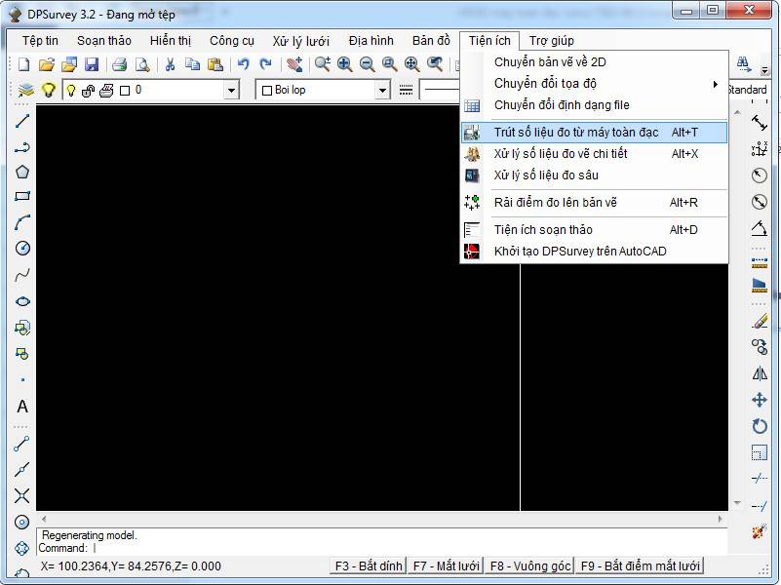The height and width of the screenshot is (585, 781).
Task: Toggle F9 - Bắt điểm mắt lưới
Action: pos(640,566)
